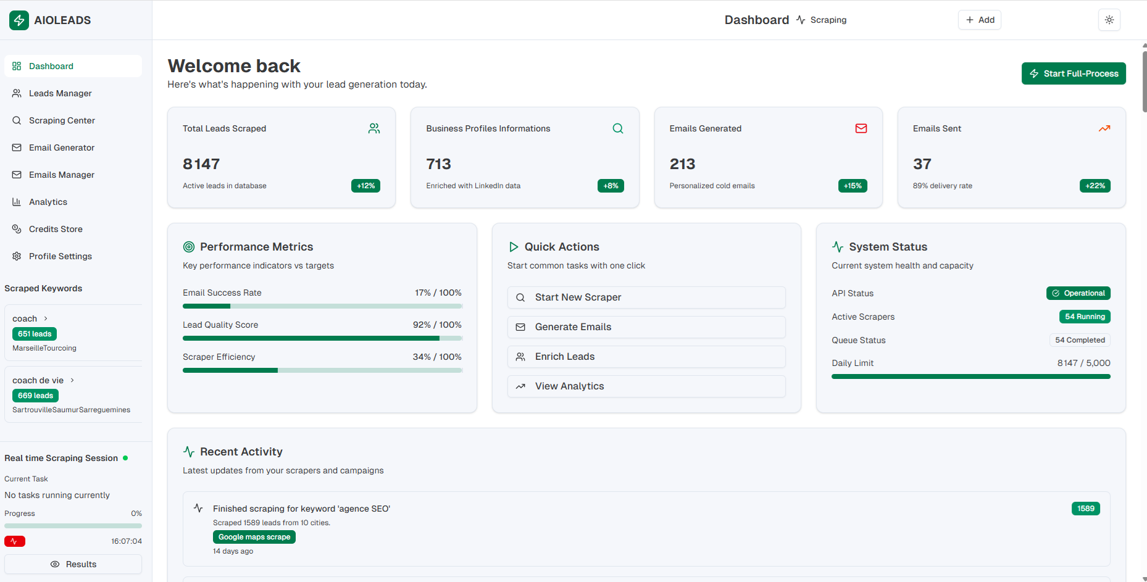Open the Add button in header

(979, 20)
